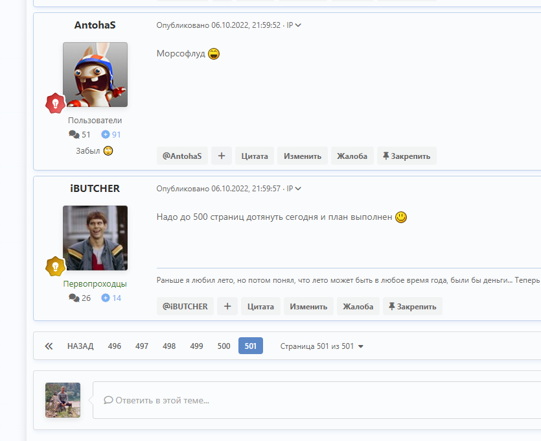Quote iBUTCHER post with Цитата button
541x441 pixels.
pyautogui.click(x=261, y=306)
